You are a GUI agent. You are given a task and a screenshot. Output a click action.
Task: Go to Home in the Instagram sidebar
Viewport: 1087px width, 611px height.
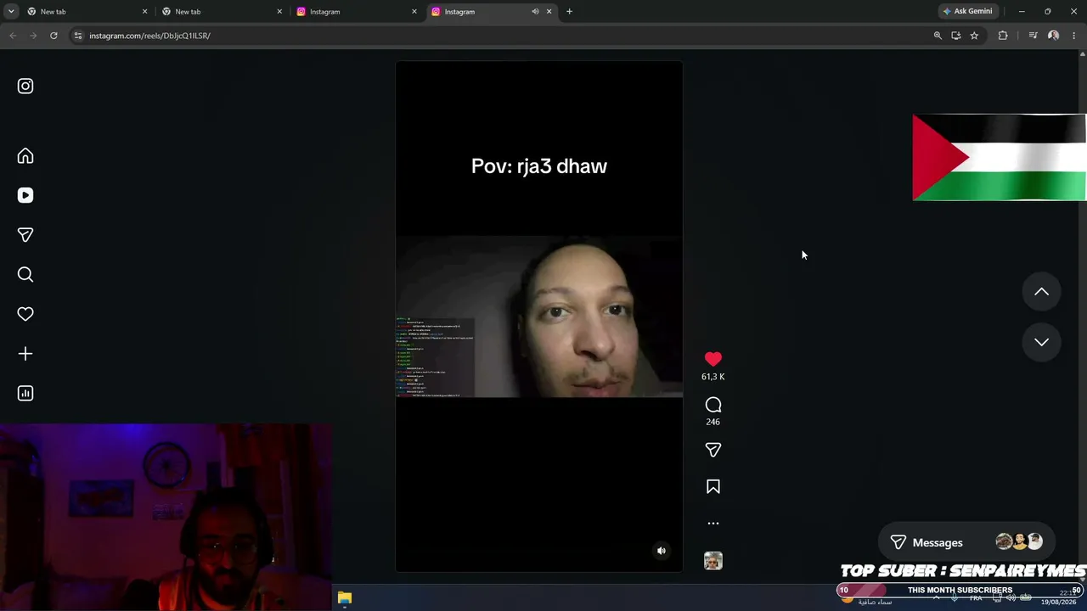point(25,156)
